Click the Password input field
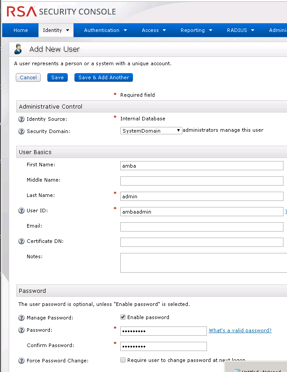 164,331
